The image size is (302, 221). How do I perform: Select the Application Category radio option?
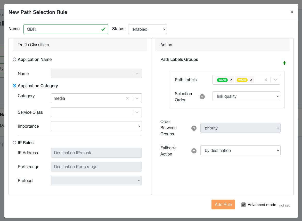click(14, 86)
